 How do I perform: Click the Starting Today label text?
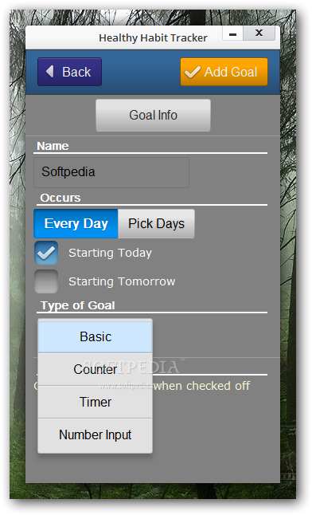[110, 253]
